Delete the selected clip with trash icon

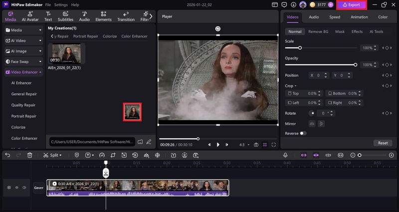pos(30,155)
